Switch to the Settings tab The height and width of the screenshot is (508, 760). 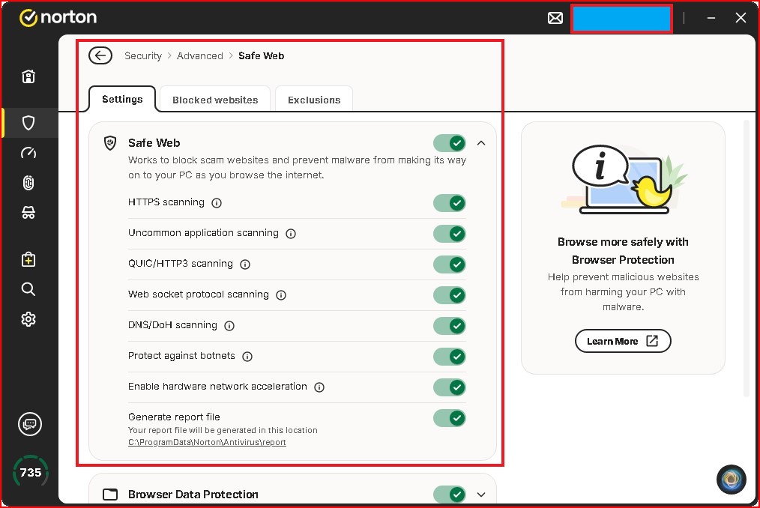(122, 100)
